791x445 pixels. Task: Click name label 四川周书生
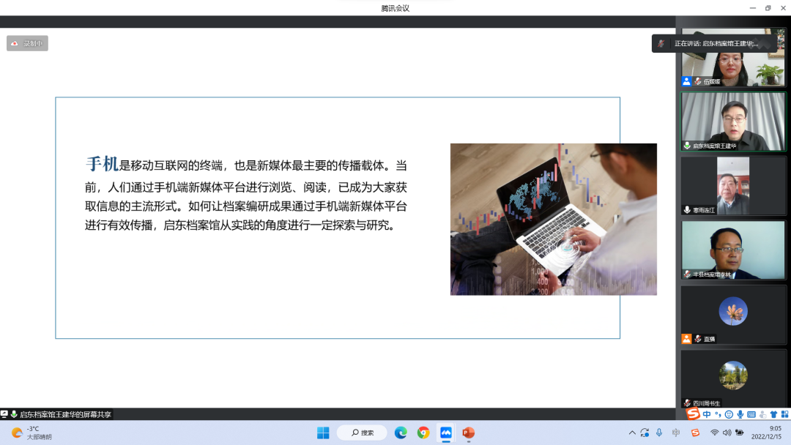[706, 403]
